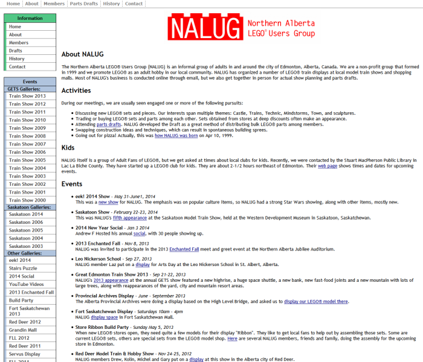
Task: Click the 'GETS Galleries:' sidebar heading
Action: point(30,89)
